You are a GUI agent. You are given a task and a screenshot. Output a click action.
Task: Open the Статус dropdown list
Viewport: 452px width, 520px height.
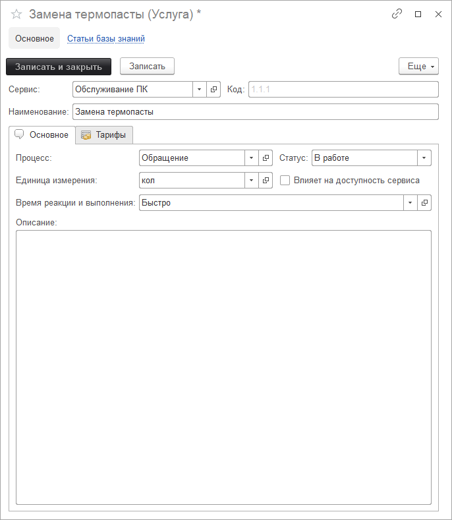[x=424, y=158]
